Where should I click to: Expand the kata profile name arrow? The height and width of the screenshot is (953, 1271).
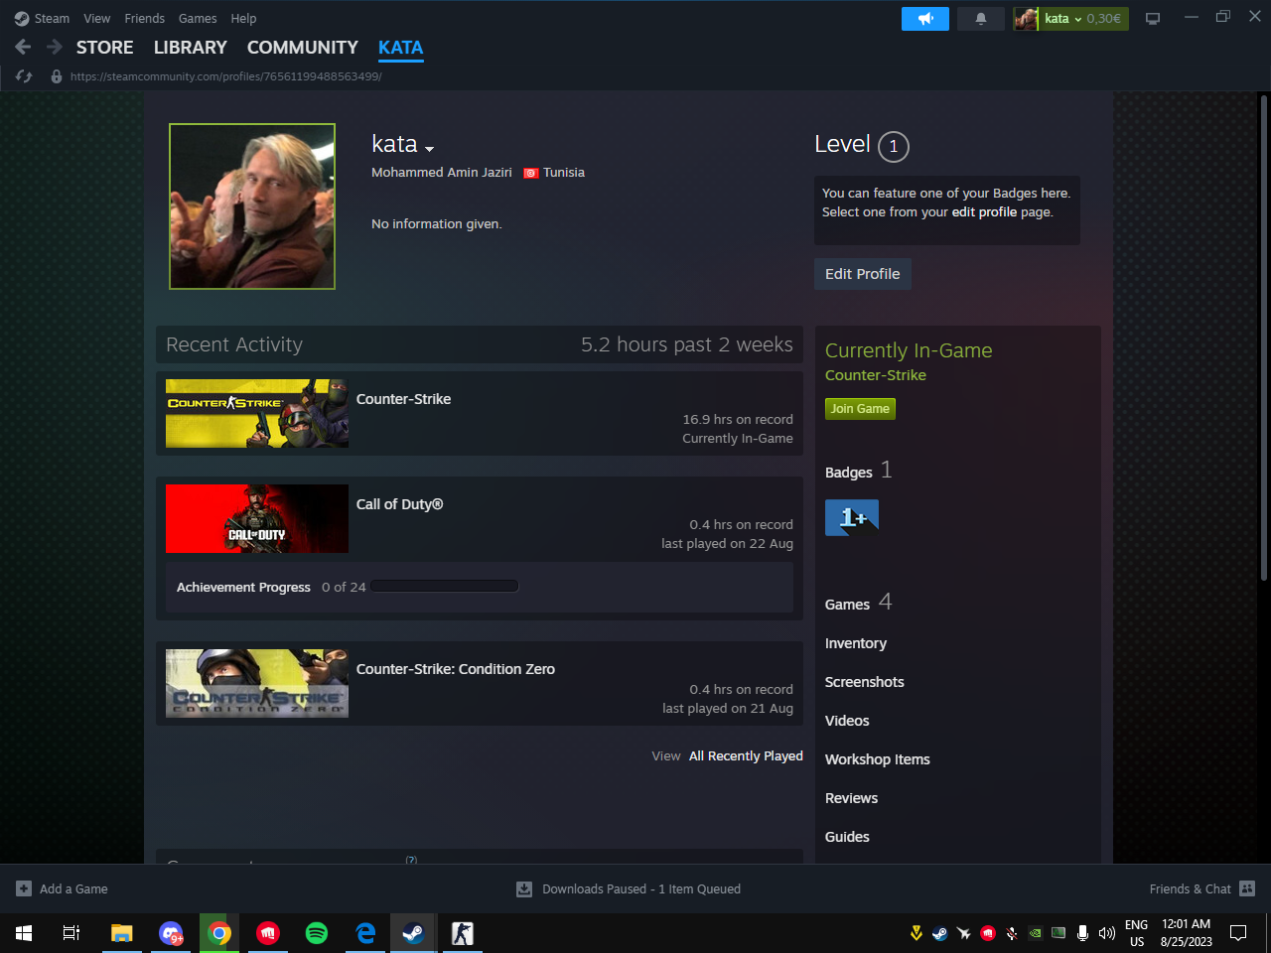click(x=430, y=149)
